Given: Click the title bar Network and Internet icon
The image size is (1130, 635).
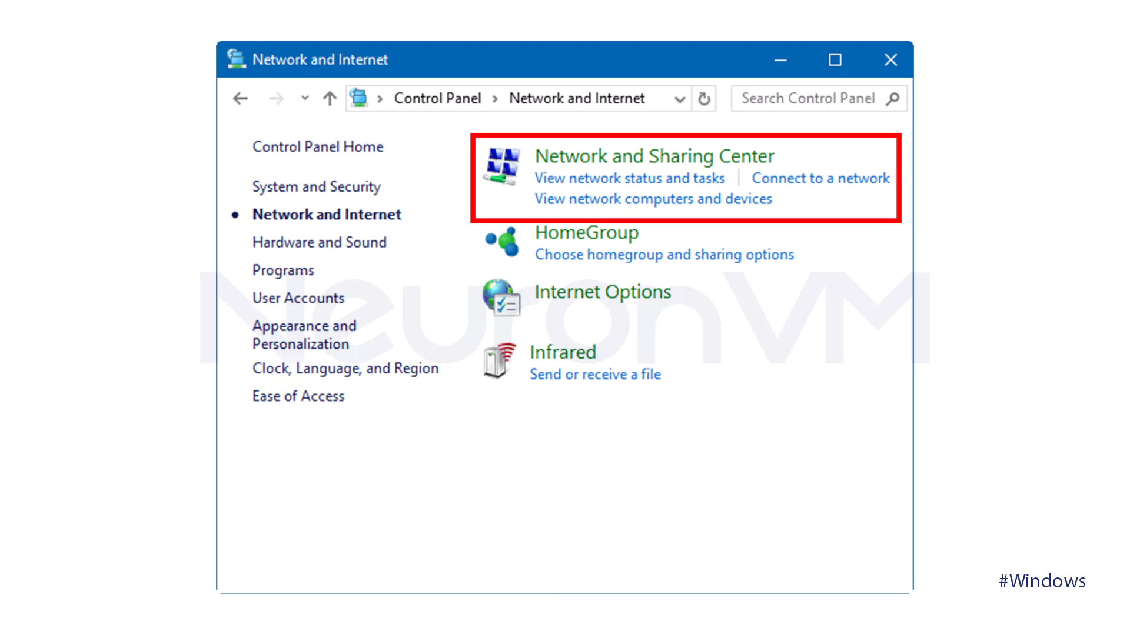Looking at the screenshot, I should coord(236,59).
